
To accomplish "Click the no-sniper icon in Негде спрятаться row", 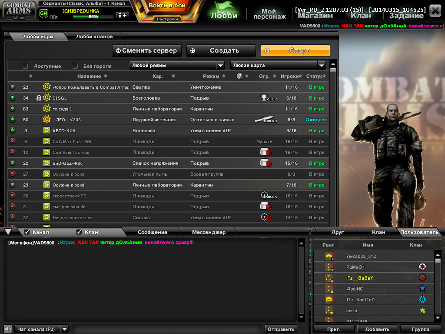I will pos(266,217).
